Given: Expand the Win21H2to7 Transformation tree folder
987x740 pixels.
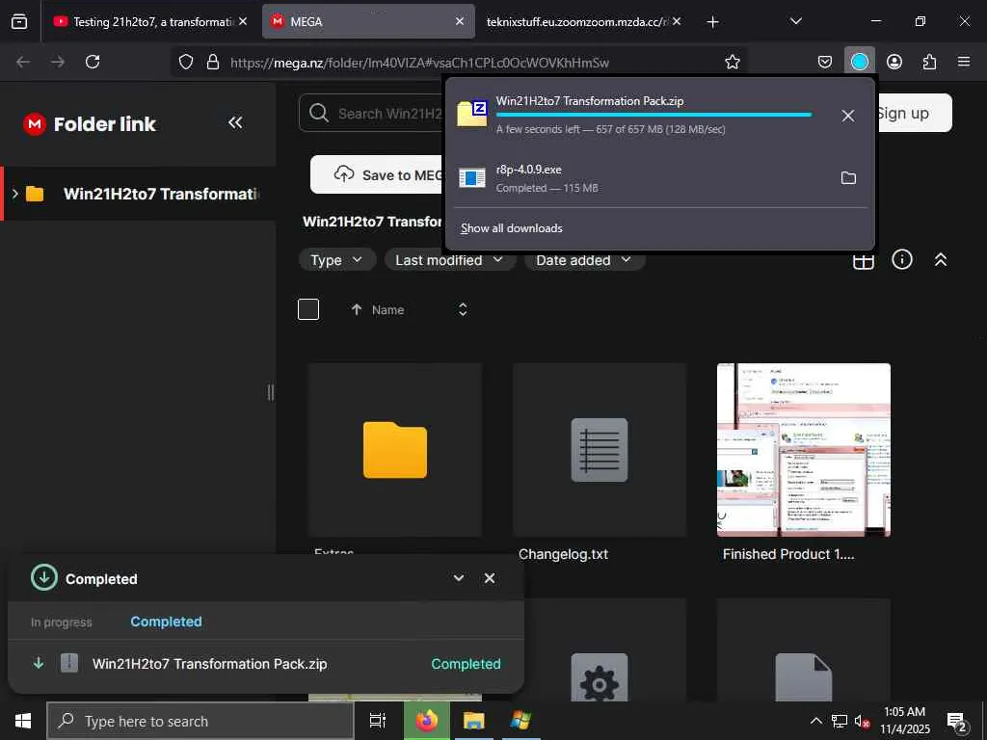Looking at the screenshot, I should point(15,193).
